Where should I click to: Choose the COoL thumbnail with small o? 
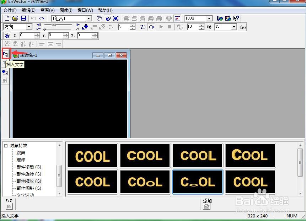point(145,182)
